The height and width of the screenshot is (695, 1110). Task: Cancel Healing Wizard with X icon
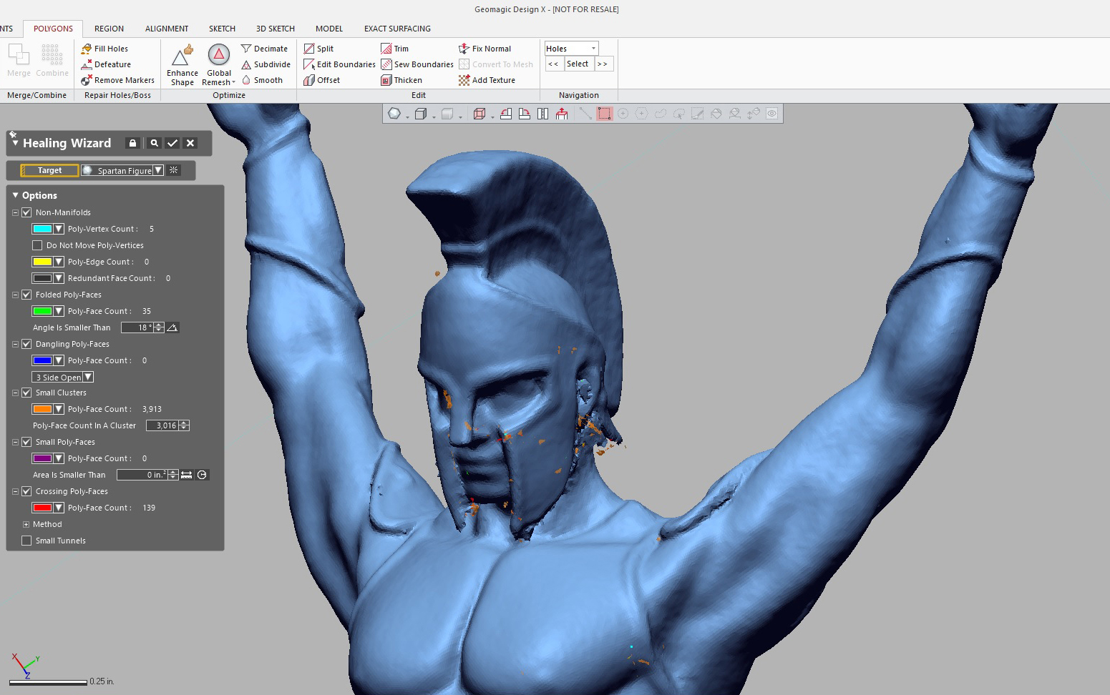click(x=190, y=143)
